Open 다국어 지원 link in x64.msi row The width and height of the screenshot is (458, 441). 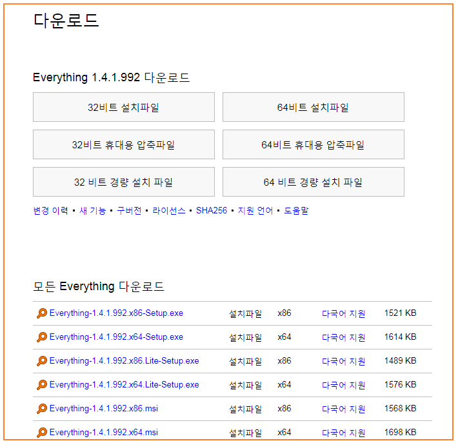click(343, 433)
